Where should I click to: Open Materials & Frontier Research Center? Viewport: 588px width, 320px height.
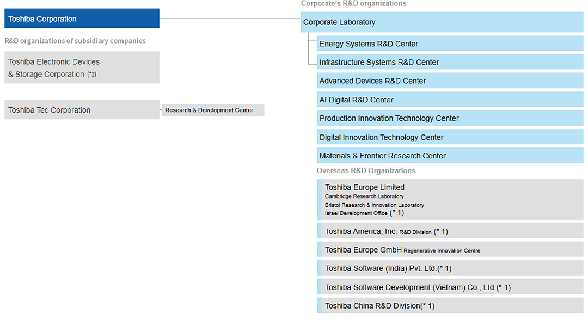(x=450, y=156)
